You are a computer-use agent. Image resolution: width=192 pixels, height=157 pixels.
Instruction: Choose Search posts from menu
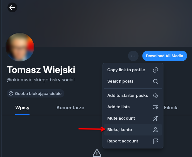(x=120, y=81)
